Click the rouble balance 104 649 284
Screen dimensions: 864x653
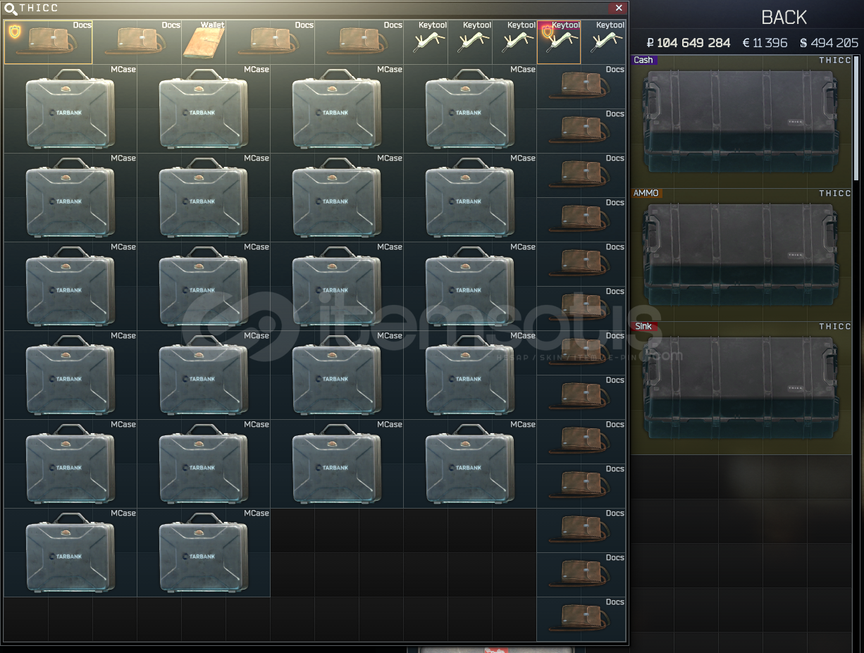[689, 43]
